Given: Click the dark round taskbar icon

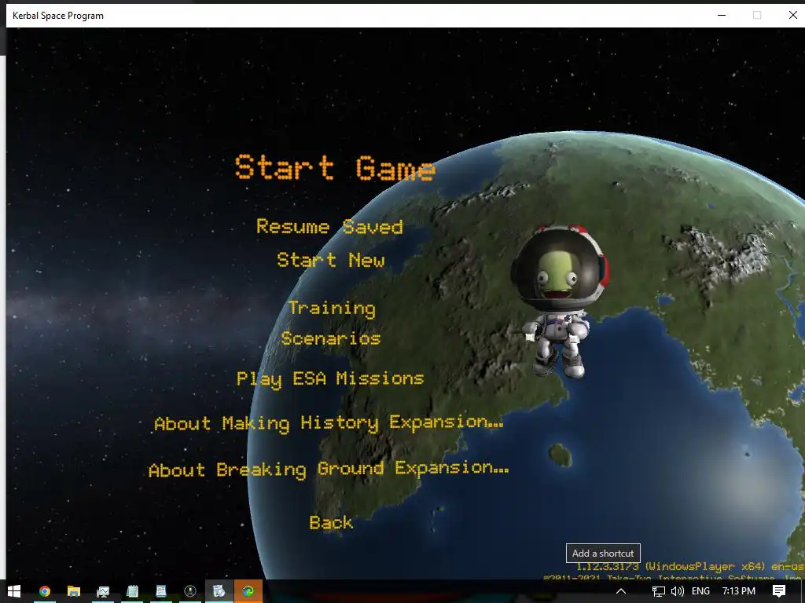Looking at the screenshot, I should (x=190, y=591).
